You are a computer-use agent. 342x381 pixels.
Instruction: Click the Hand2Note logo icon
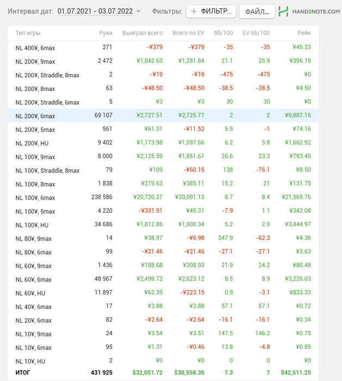(x=283, y=11)
